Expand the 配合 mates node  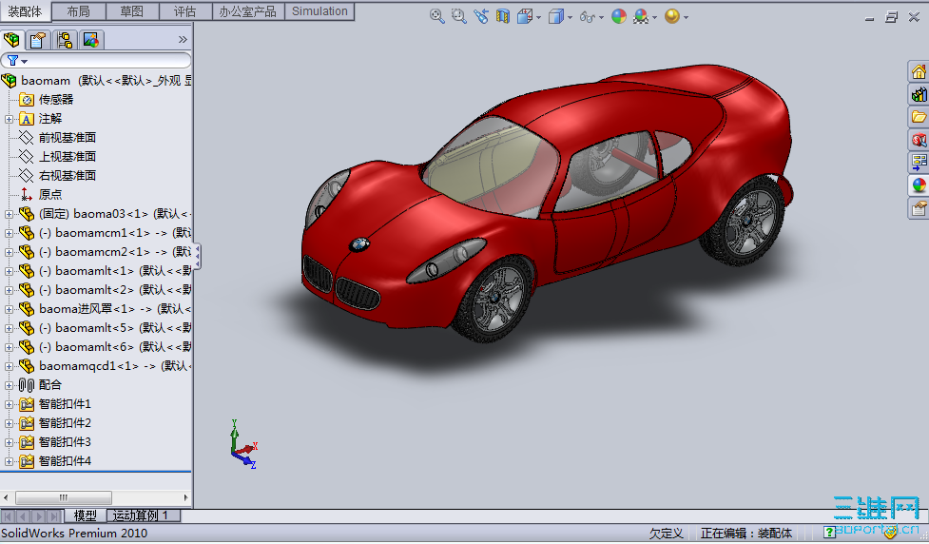coord(10,385)
